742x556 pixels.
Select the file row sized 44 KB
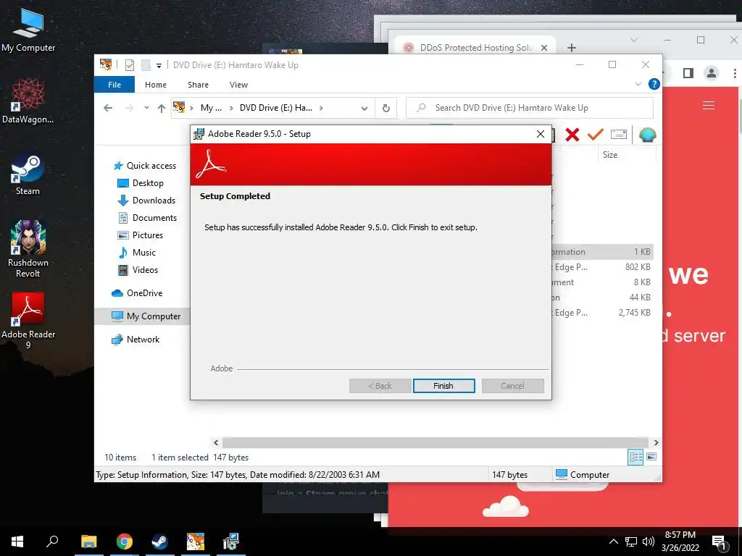point(602,298)
